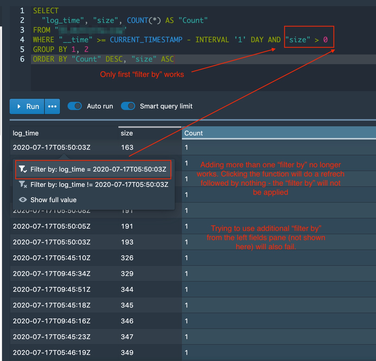Screen dimensions: 376x361
Task: Choose Show full value from context menu
Action: tap(53, 200)
